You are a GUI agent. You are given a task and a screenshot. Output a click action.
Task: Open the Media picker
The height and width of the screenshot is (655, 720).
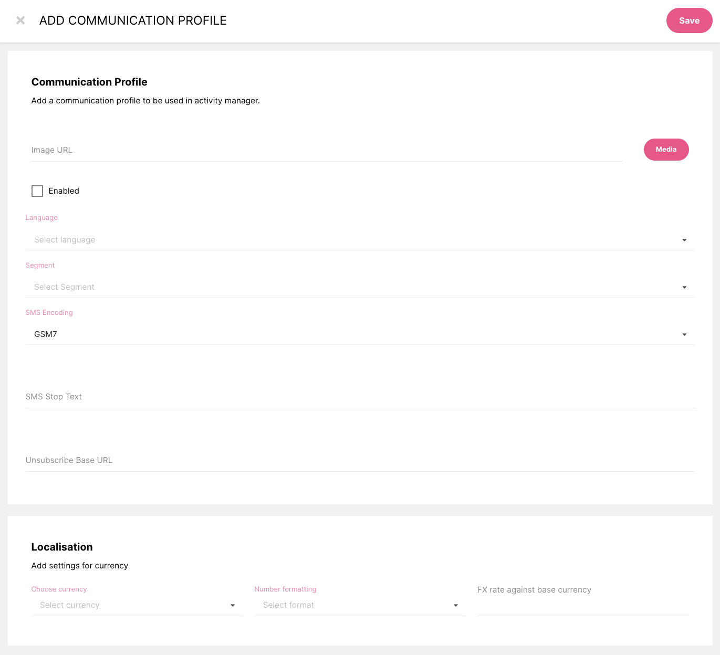click(x=666, y=150)
